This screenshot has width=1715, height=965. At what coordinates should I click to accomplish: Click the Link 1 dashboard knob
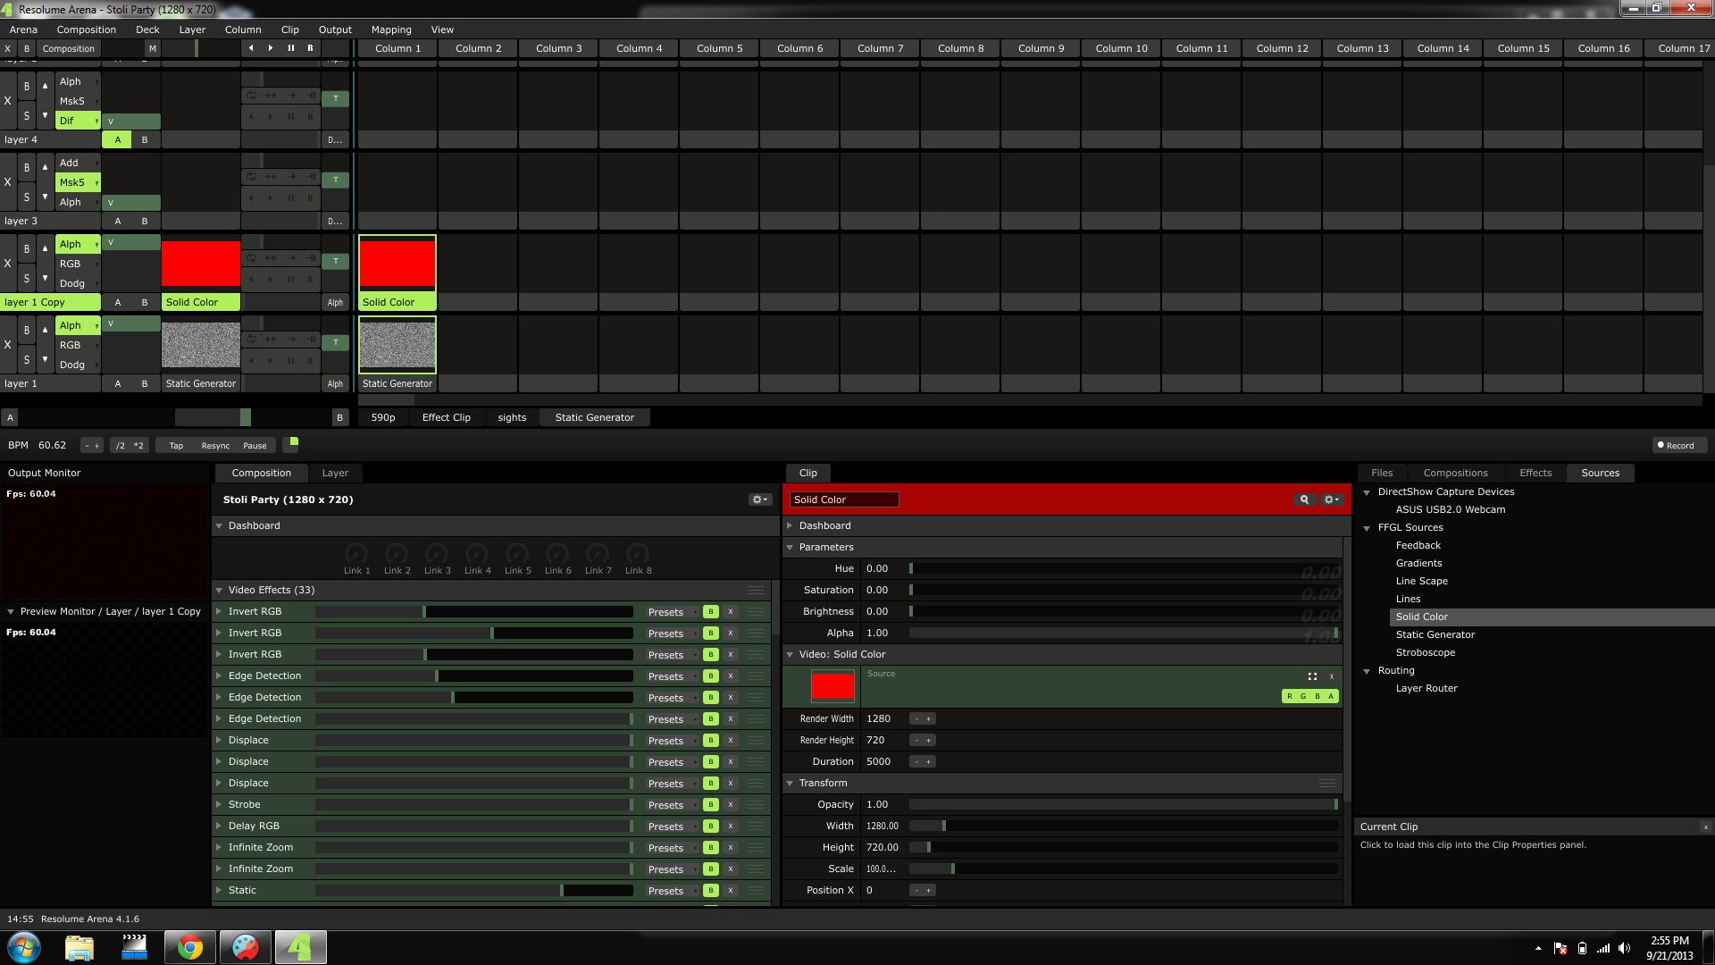(356, 554)
